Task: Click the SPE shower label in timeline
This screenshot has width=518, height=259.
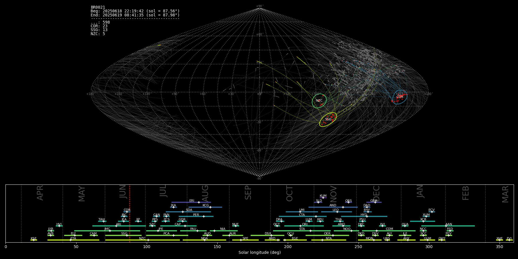Action: click(245, 239)
